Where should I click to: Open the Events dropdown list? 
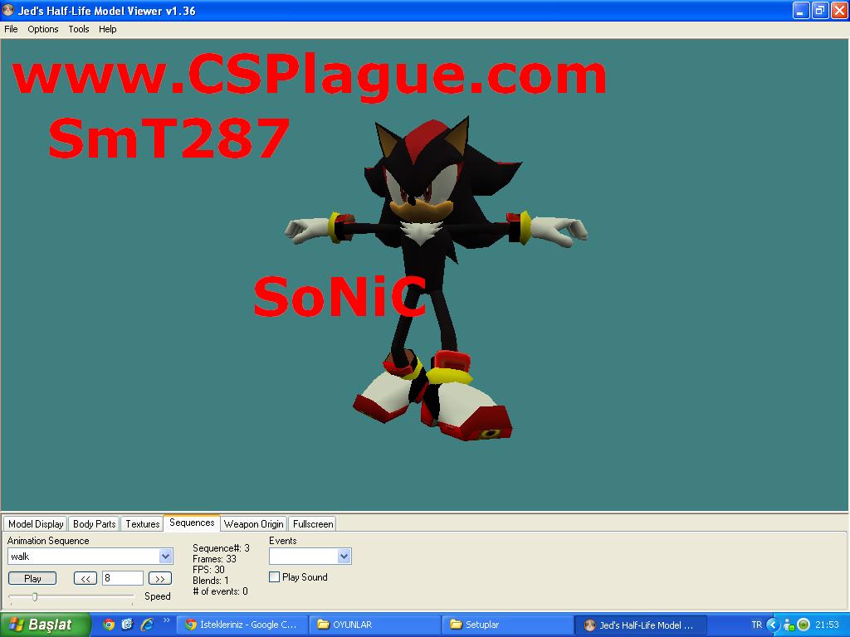click(x=344, y=557)
